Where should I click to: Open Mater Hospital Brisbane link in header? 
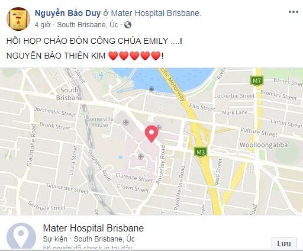pyautogui.click(x=156, y=13)
